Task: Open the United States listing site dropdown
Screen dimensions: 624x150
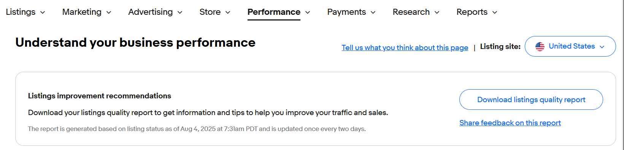Action: [570, 46]
